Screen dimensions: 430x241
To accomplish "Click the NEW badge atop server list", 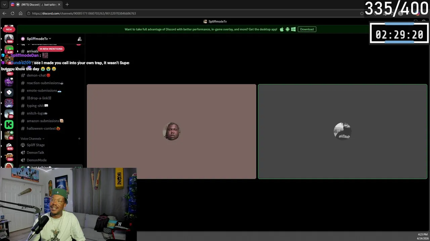I will tap(9, 29).
